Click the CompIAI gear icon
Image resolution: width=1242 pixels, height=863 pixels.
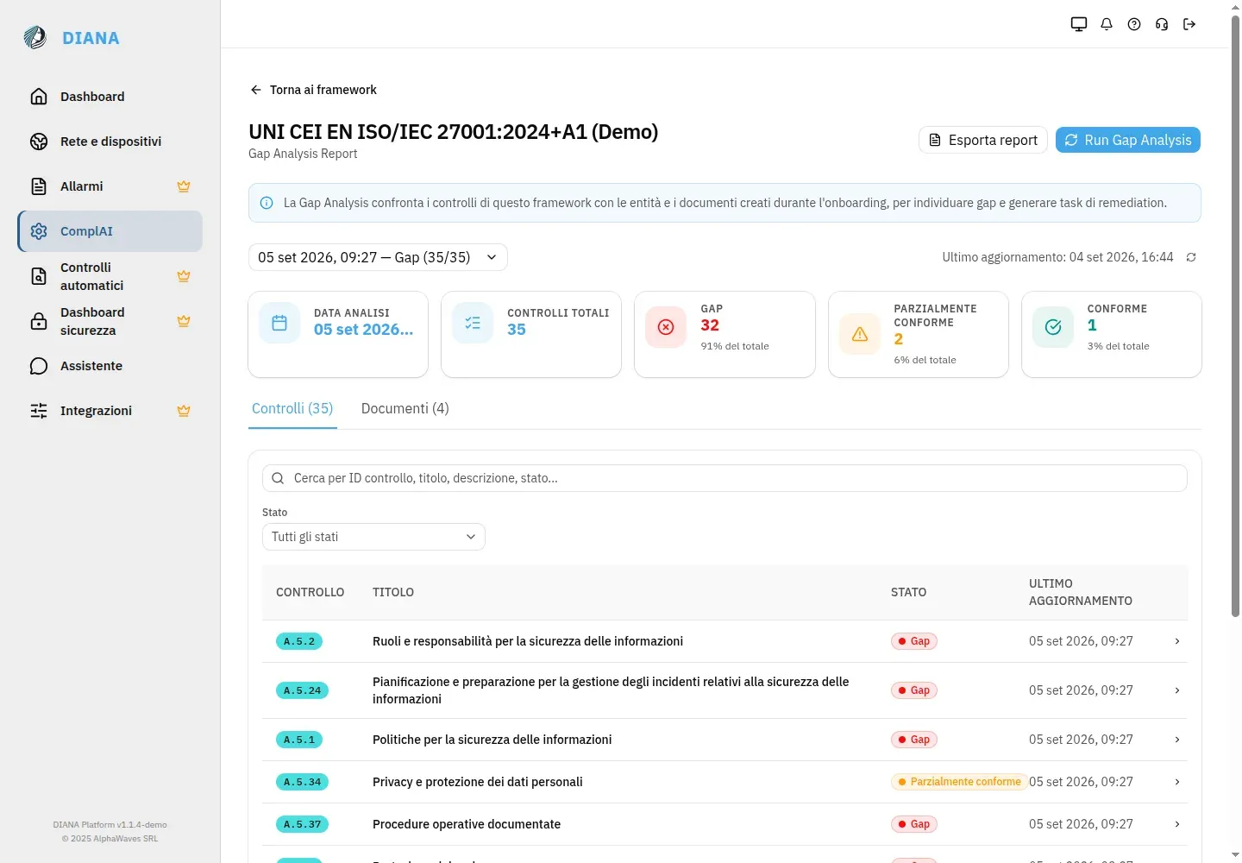click(x=39, y=231)
